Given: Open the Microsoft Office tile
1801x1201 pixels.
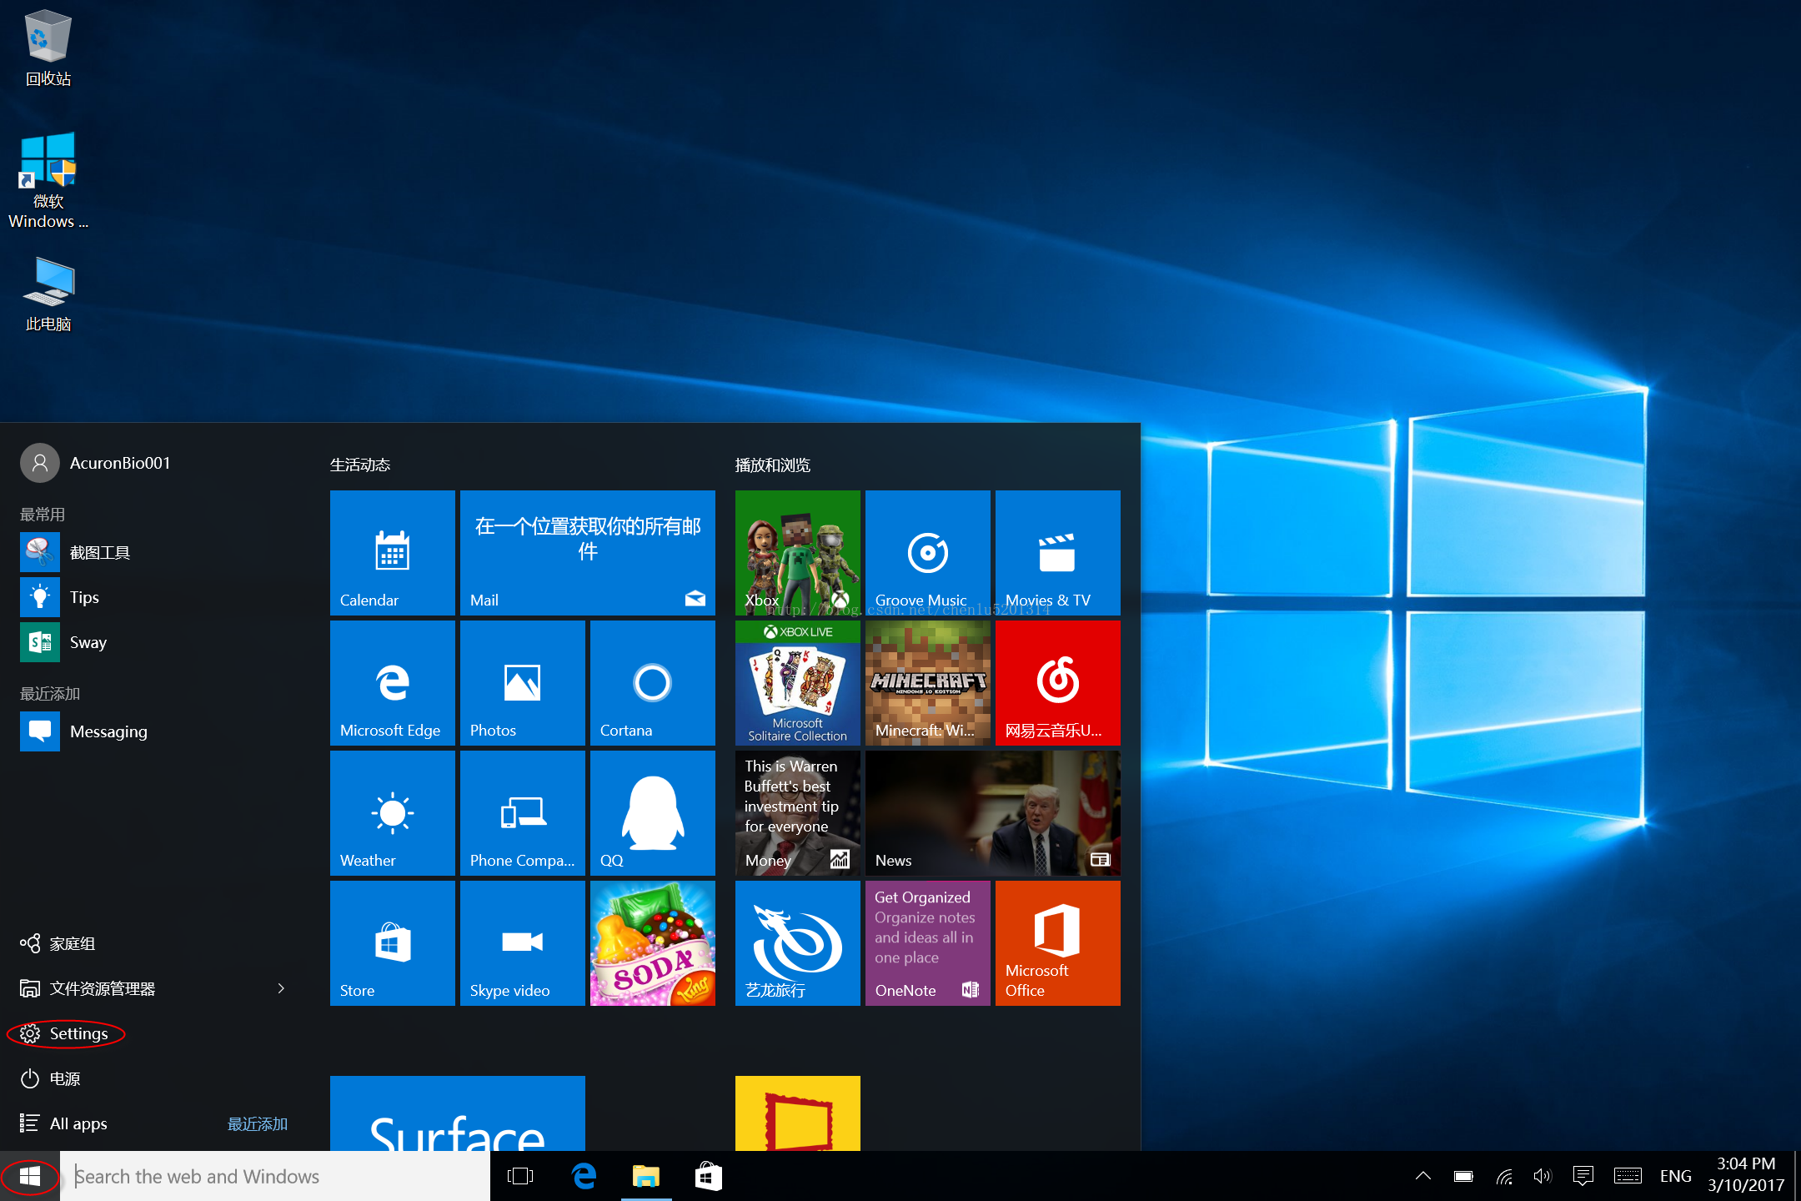Looking at the screenshot, I should (1058, 943).
